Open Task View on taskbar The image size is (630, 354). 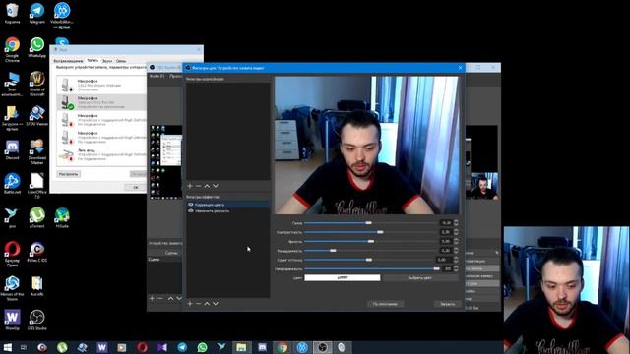(x=24, y=347)
